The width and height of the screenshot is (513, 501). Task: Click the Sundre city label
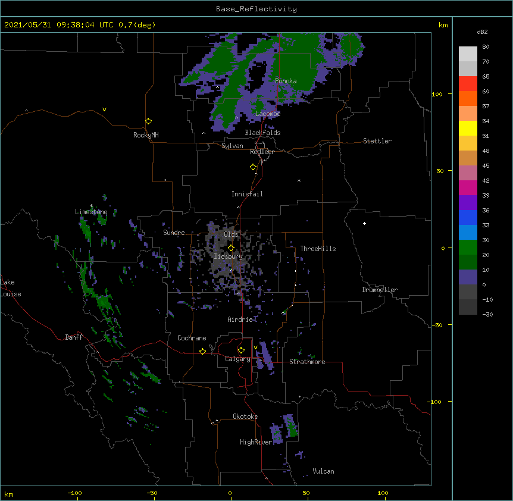point(174,233)
